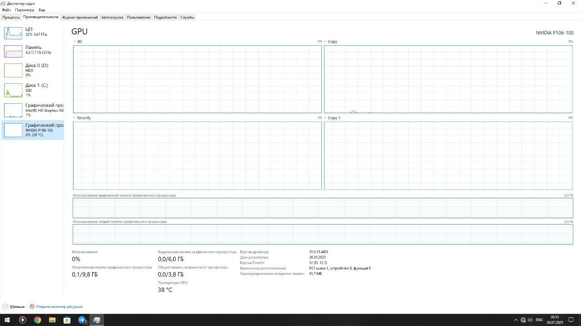Switch to the Автозагрузка tab
Image resolution: width=581 pixels, height=326 pixels.
(x=112, y=17)
